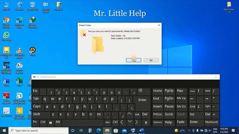This screenshot has width=239, height=134.
Task: Toggle the Caps key on the keyboard
Action: coord(38,107)
